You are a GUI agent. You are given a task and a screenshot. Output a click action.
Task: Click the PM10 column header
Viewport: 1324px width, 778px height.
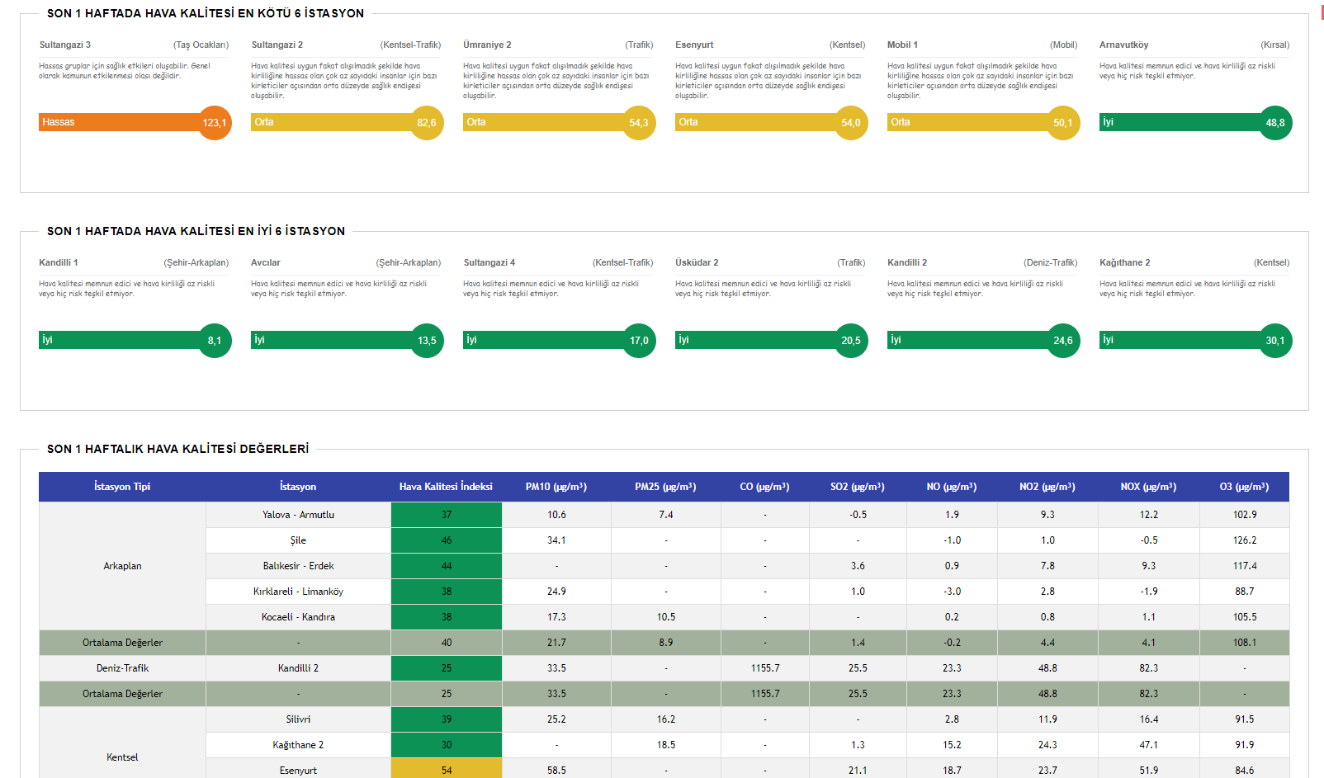pos(556,487)
